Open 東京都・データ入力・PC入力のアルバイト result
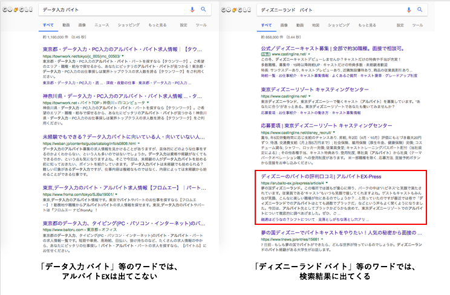The width and height of the screenshot is (450, 295). click(122, 50)
